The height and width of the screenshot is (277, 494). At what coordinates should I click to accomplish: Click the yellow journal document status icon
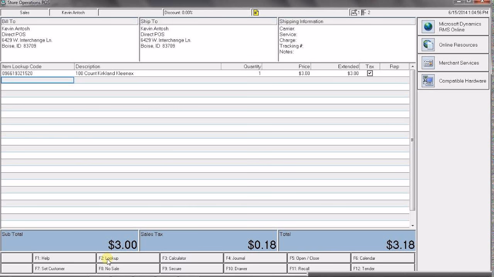pyautogui.click(x=255, y=12)
